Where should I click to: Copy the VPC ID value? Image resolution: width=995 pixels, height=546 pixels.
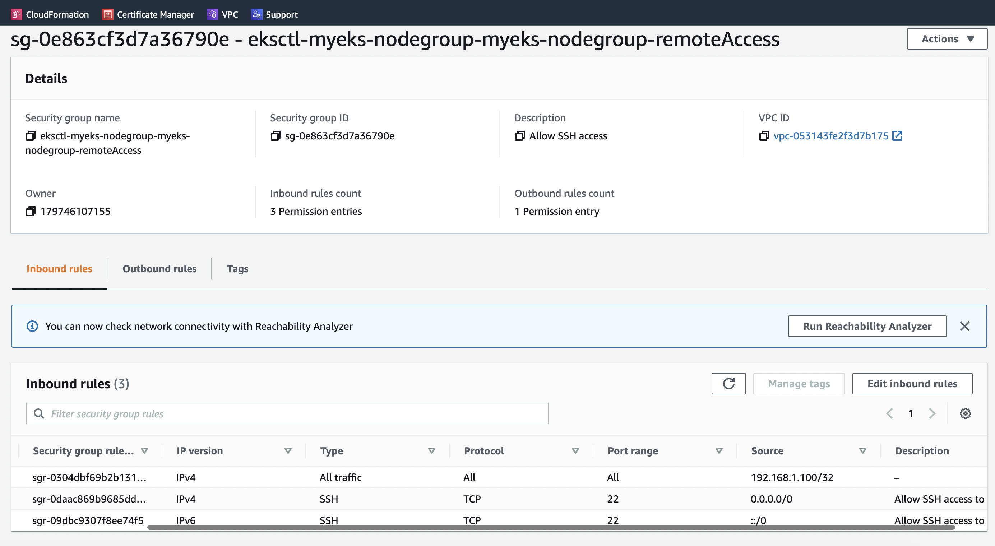point(764,136)
